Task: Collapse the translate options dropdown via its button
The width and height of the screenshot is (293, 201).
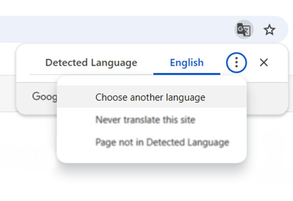Action: 236,63
